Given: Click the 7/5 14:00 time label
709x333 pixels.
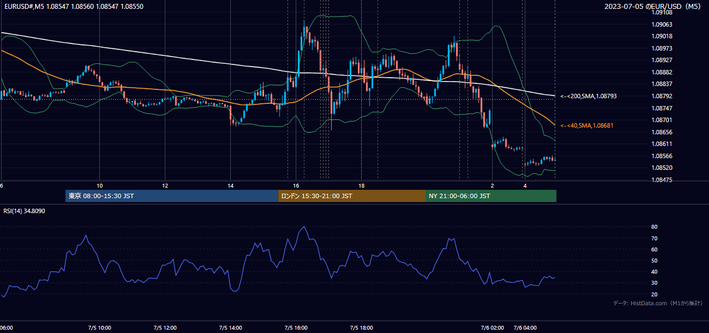Looking at the screenshot, I should coord(230,328).
